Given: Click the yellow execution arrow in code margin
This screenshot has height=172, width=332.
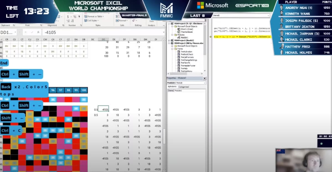Looking at the screenshot, I should pos(211,37).
